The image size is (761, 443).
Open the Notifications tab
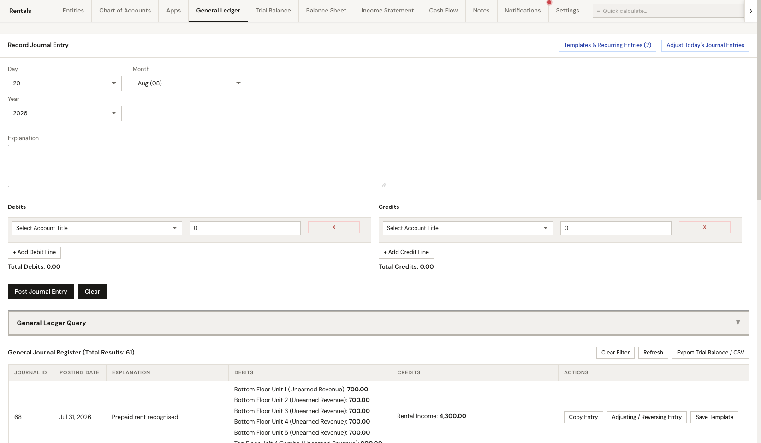tap(523, 11)
